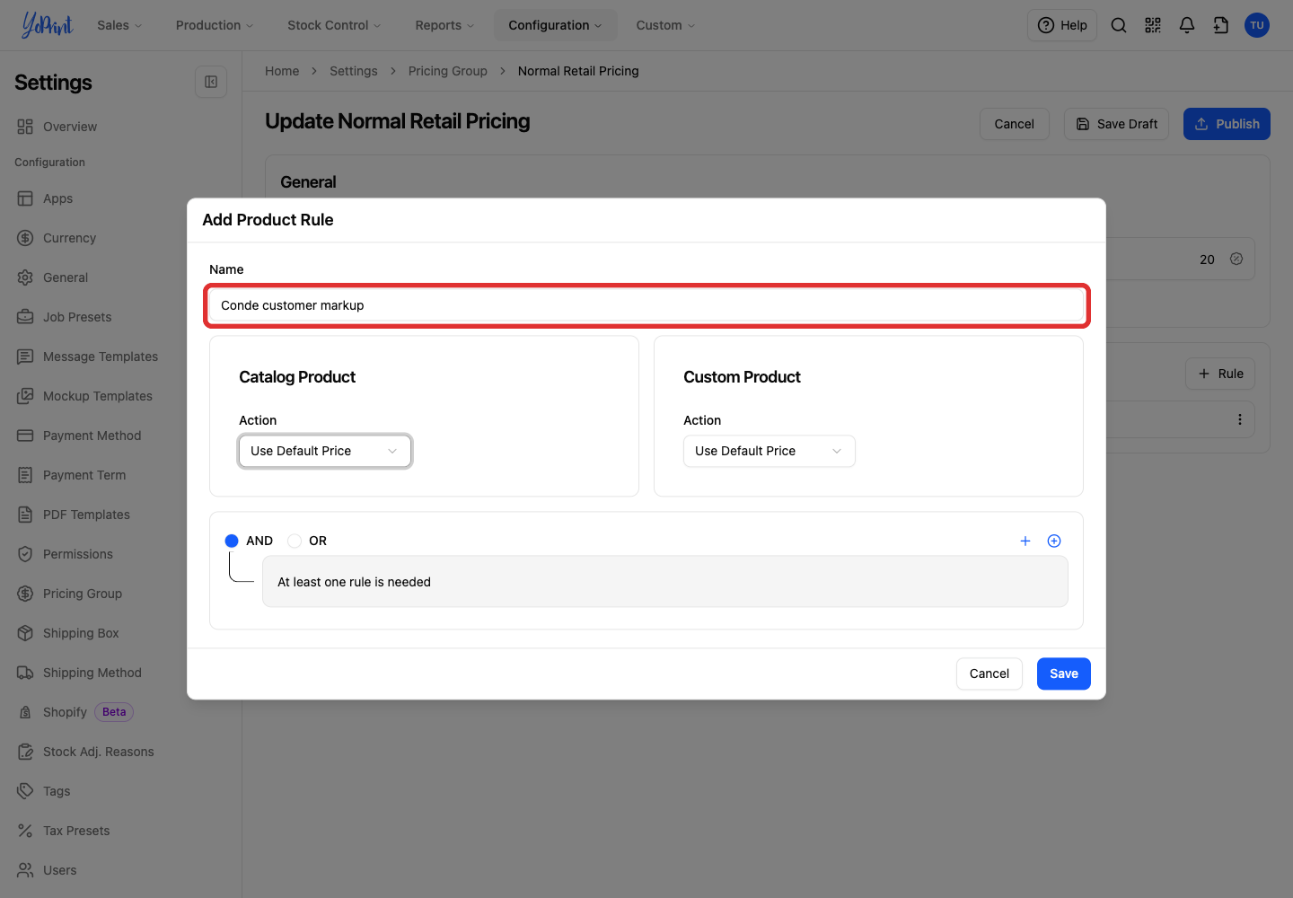Click the percent icon beside value 20
1293x898 pixels.
(1236, 259)
